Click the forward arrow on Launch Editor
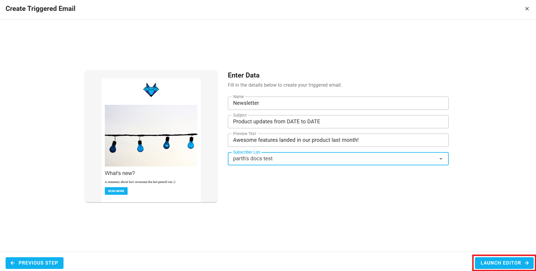The height and width of the screenshot is (271, 536). tap(526, 263)
